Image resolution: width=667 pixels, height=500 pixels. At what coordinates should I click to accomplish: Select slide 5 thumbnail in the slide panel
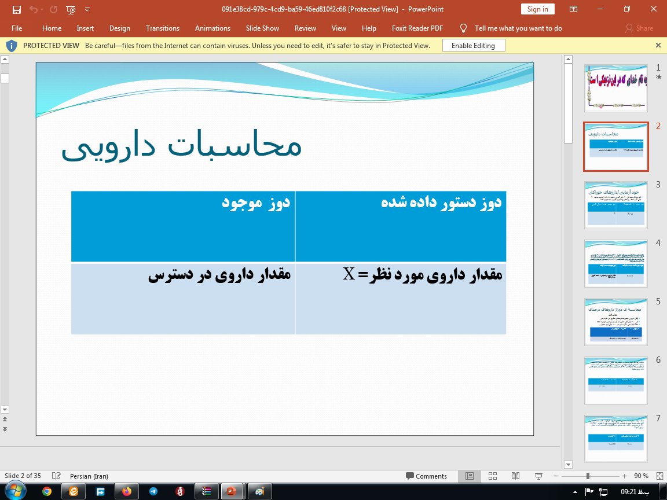[x=615, y=321]
